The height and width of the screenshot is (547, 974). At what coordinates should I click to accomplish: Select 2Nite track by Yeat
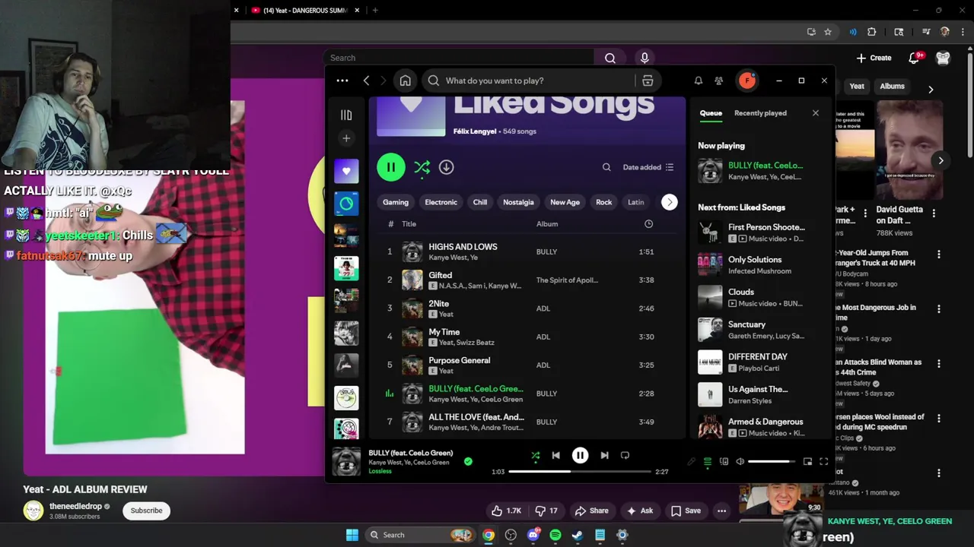click(528, 308)
